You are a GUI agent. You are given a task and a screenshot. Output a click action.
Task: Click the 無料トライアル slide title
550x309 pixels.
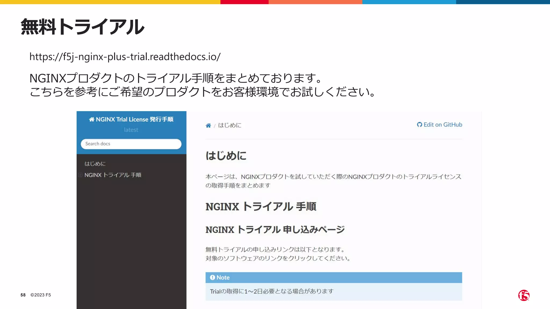tap(82, 27)
